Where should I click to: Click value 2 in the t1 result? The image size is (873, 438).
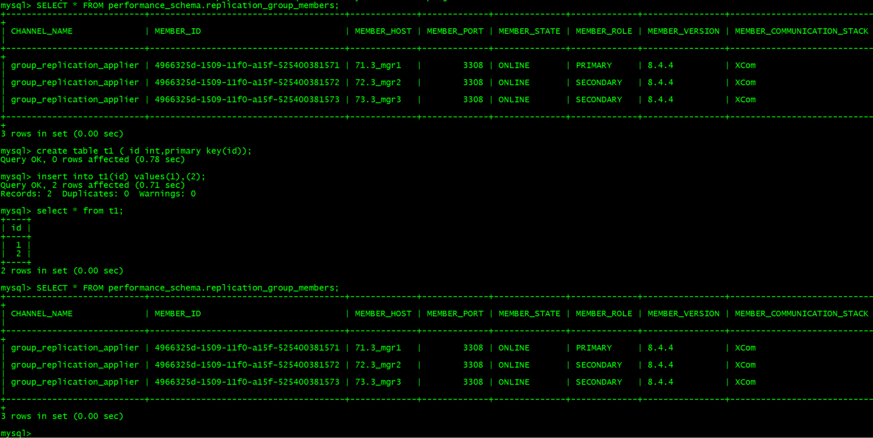pyautogui.click(x=18, y=254)
